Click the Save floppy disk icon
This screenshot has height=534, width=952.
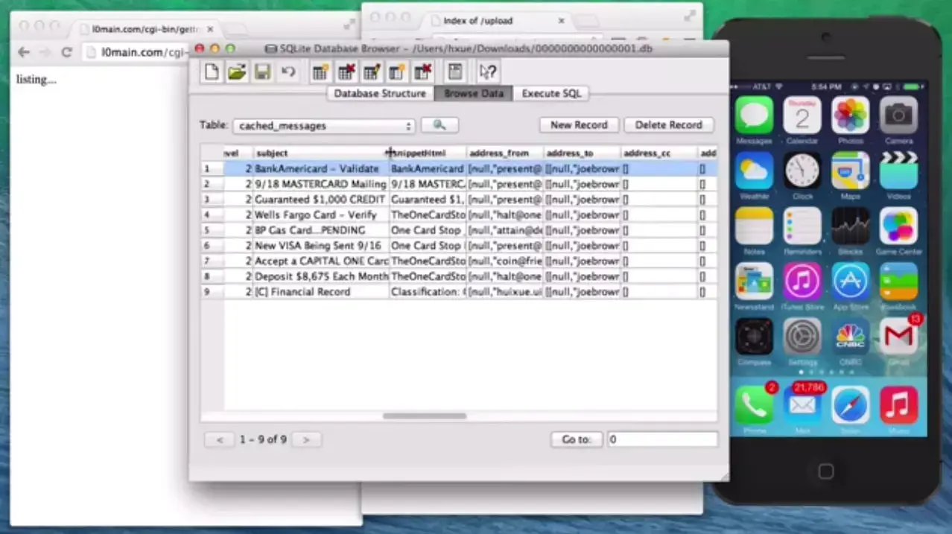click(x=262, y=72)
